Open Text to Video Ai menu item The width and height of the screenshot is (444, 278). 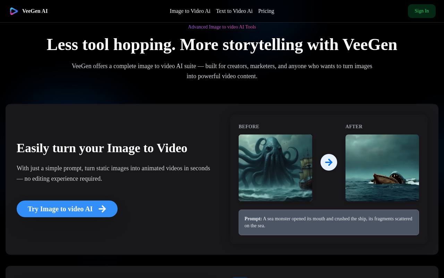point(234,11)
